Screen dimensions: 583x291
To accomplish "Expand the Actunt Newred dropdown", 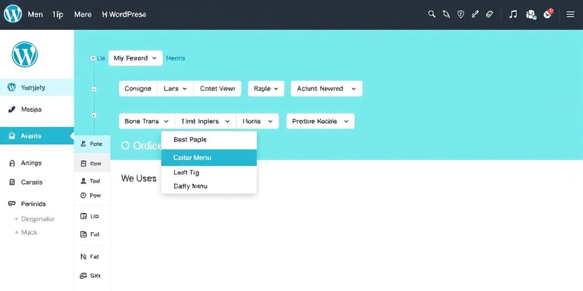I will [326, 89].
